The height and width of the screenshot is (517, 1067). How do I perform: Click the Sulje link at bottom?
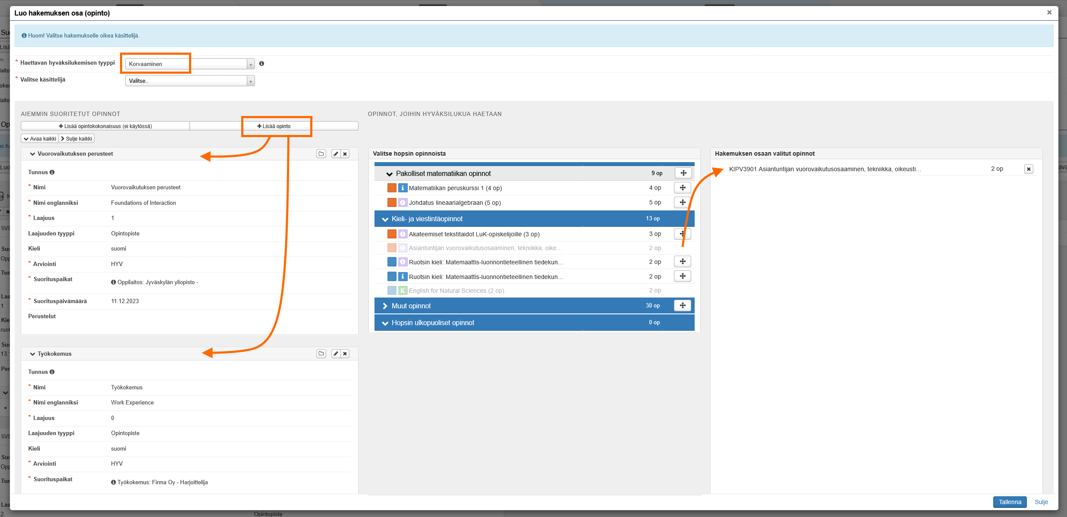coord(1041,502)
